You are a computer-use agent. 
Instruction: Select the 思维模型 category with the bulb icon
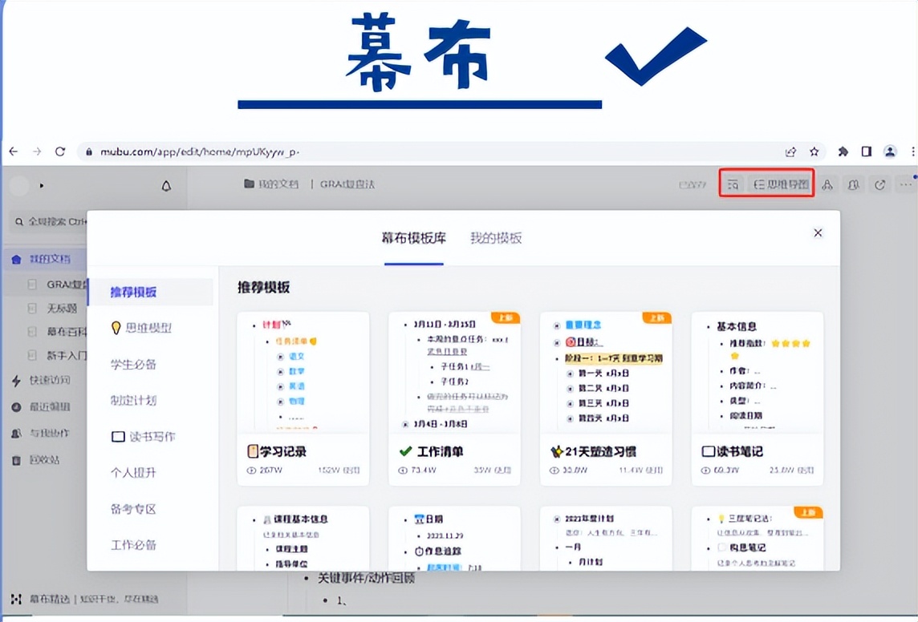pyautogui.click(x=141, y=328)
